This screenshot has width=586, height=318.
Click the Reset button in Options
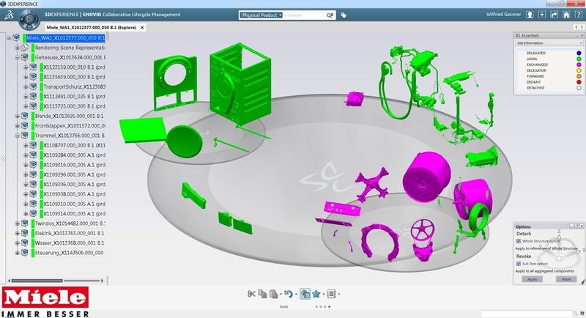pos(565,279)
